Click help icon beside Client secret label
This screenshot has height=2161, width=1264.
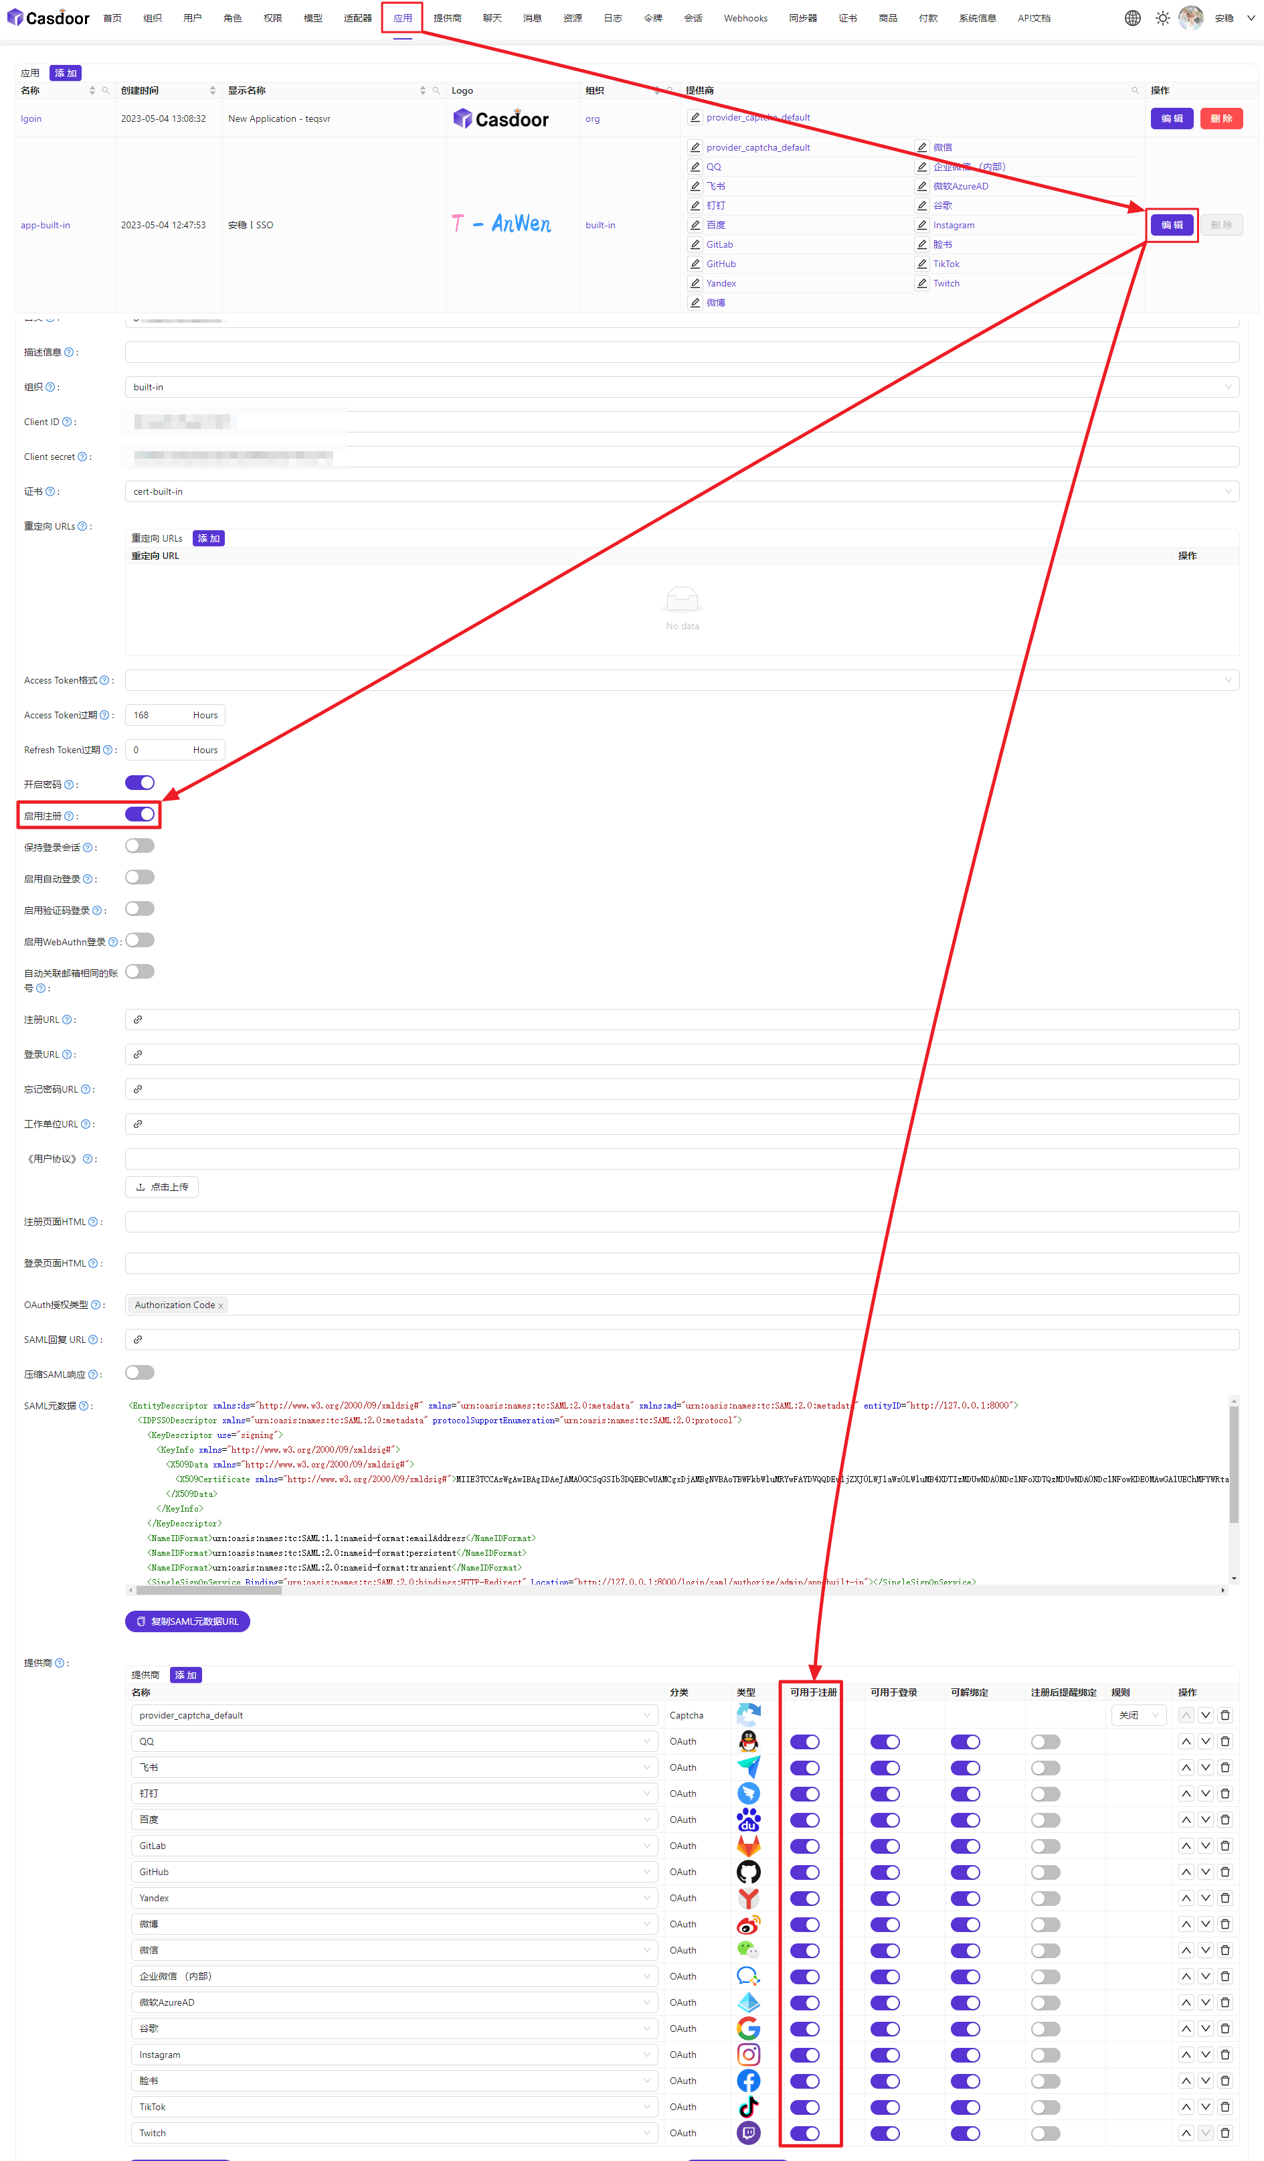(82, 457)
